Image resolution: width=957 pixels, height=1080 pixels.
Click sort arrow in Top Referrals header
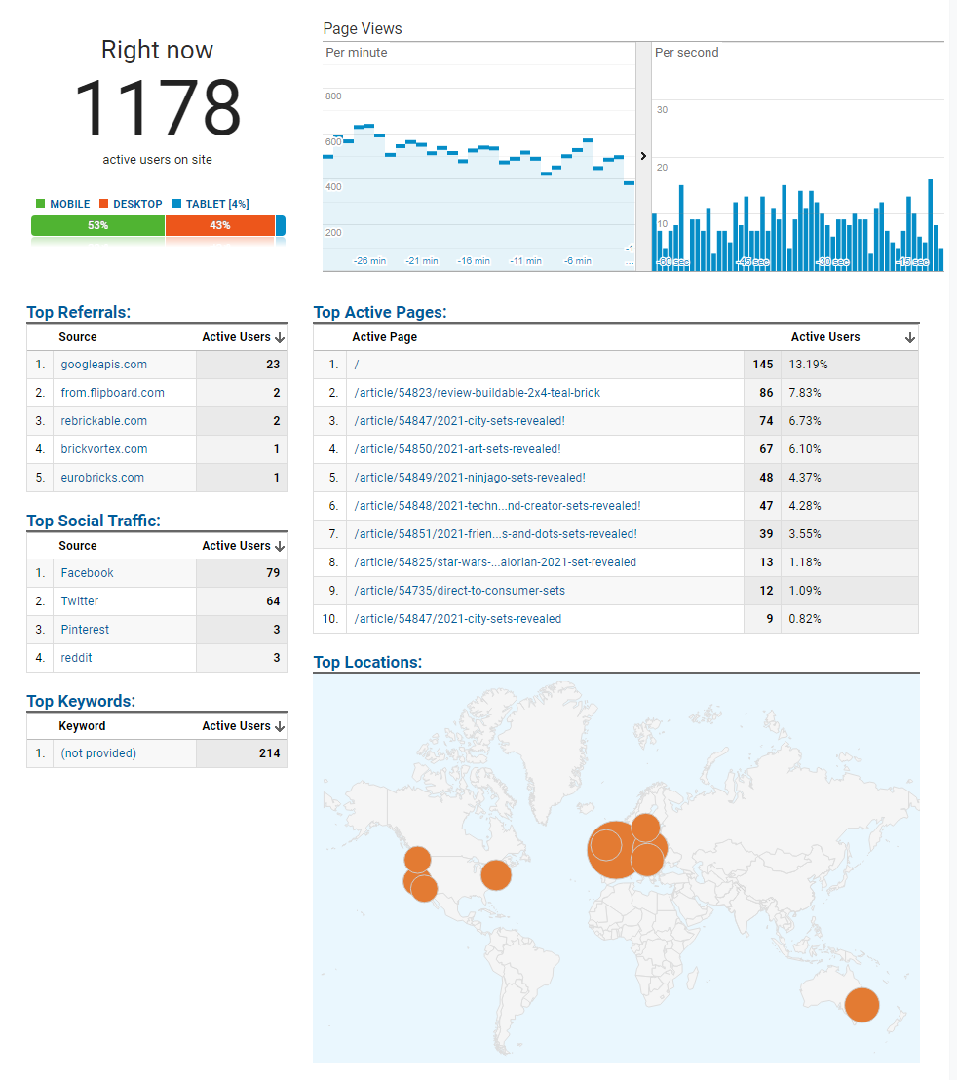coord(280,337)
